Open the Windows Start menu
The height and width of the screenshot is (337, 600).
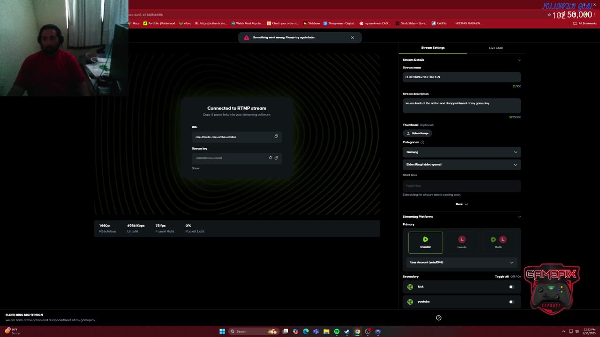222,331
